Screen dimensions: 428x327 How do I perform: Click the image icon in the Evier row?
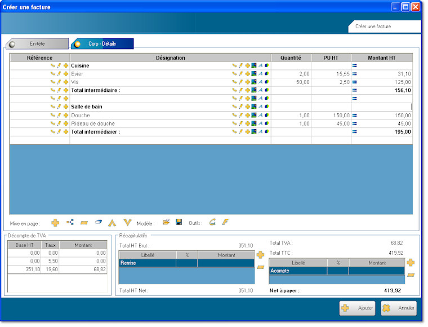coord(254,74)
